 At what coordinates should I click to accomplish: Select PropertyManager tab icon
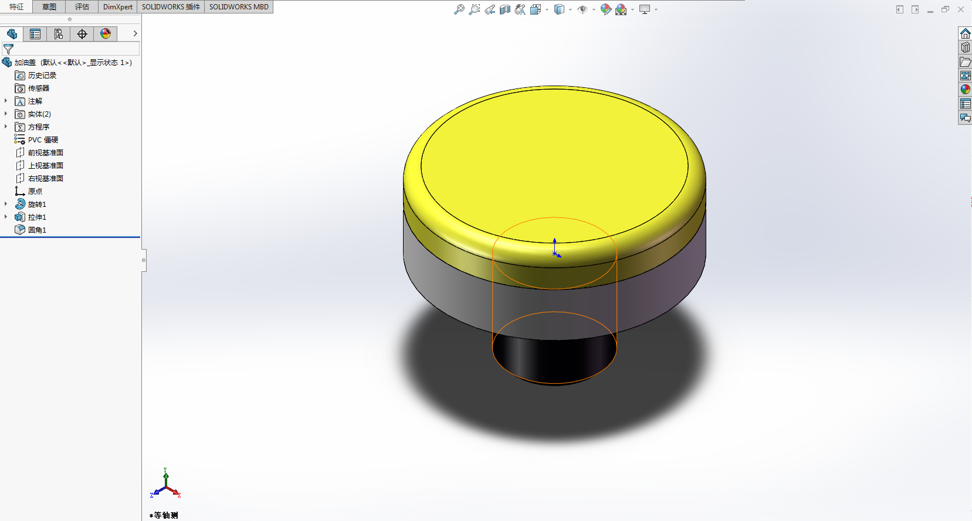35,34
